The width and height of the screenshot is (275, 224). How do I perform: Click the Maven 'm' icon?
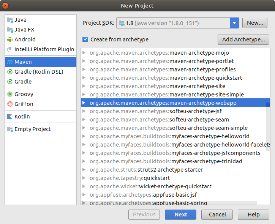pyautogui.click(x=10, y=62)
